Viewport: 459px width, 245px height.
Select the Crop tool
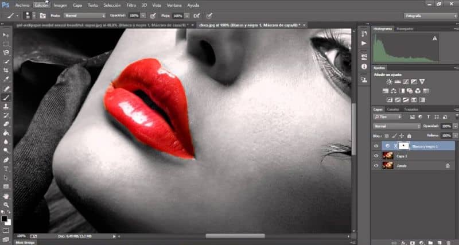pos(6,70)
